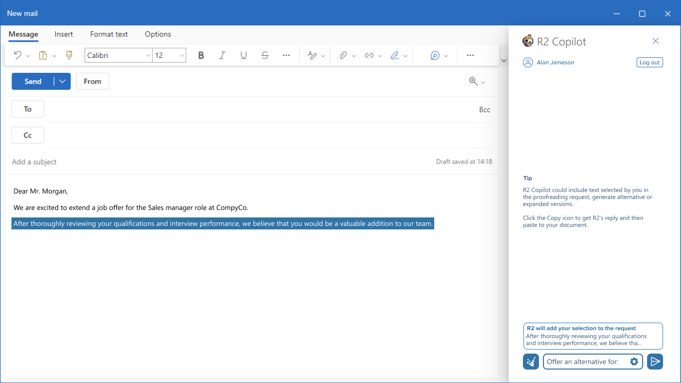Toggle Strikethrough formatting
This screenshot has width=681, height=383.
point(265,55)
